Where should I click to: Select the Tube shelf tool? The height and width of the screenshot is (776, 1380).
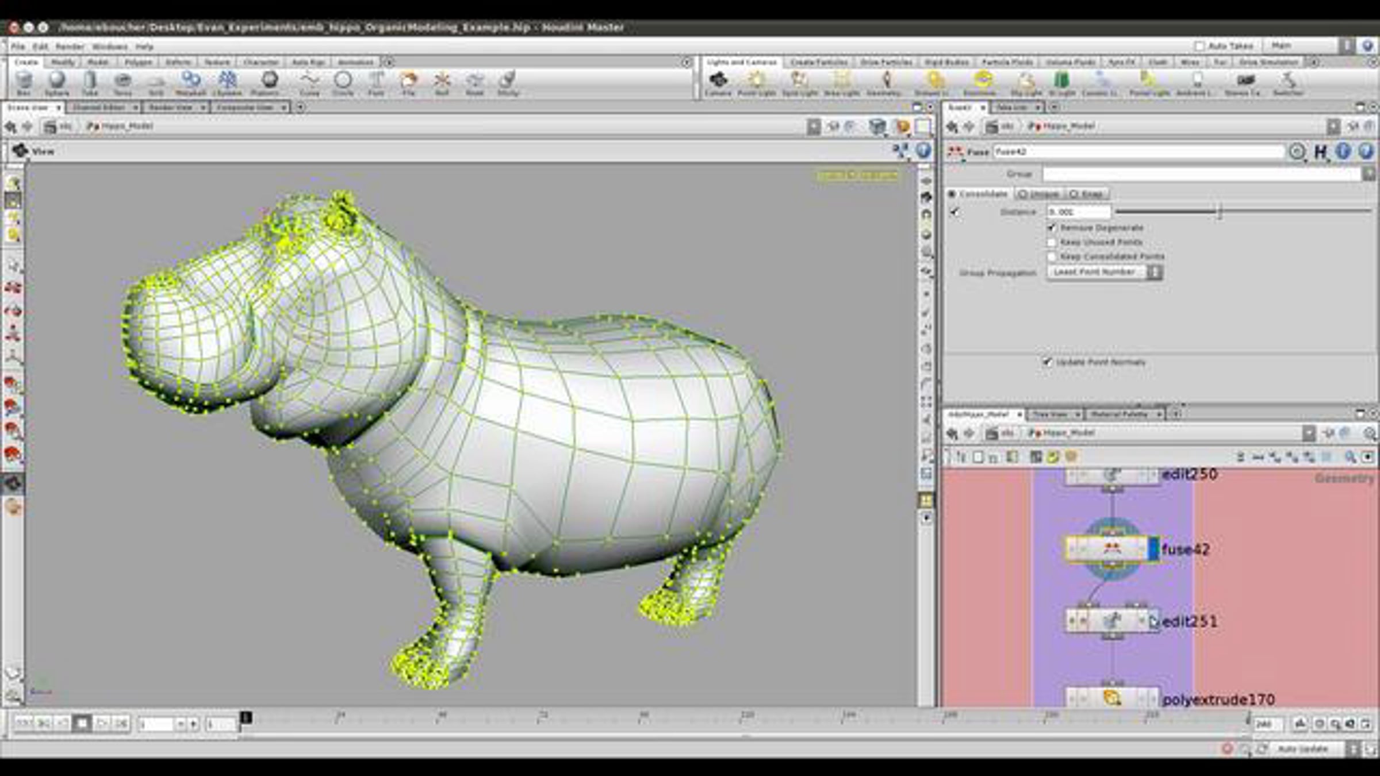click(90, 83)
